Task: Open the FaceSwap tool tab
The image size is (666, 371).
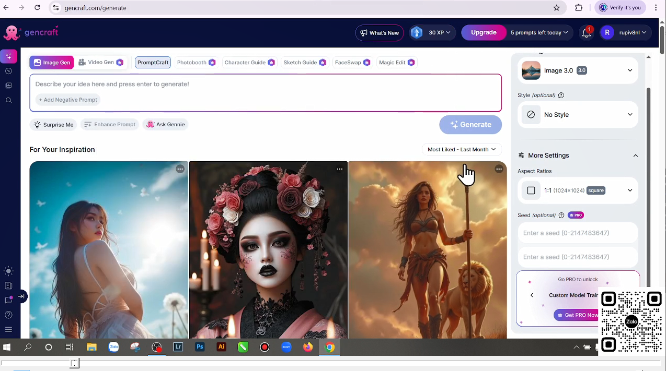Action: tap(352, 63)
